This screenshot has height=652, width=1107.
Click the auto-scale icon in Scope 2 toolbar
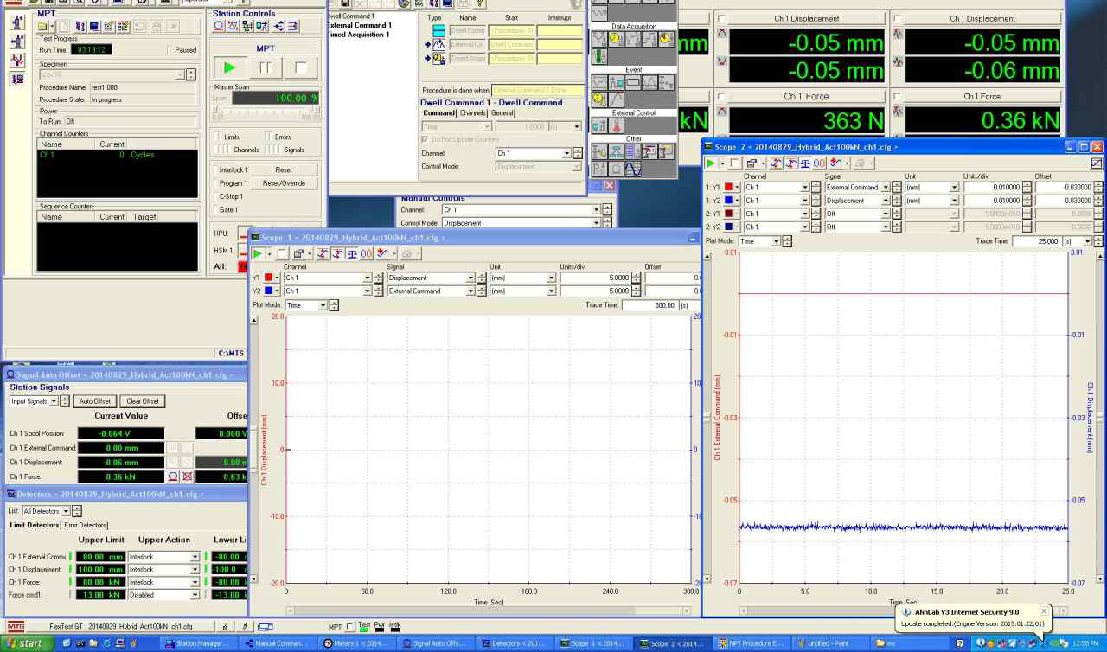pos(777,163)
